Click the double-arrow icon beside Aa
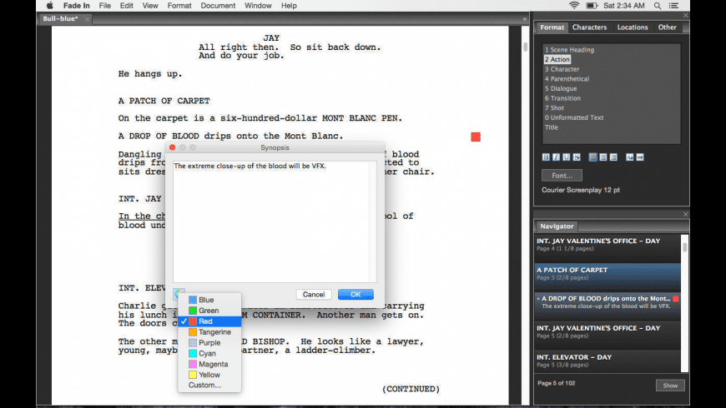 point(640,157)
